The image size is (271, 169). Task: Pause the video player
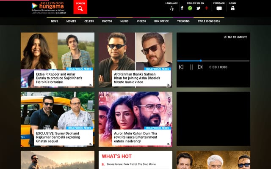(x=192, y=67)
